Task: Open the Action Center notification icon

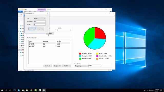Action: 161,90
